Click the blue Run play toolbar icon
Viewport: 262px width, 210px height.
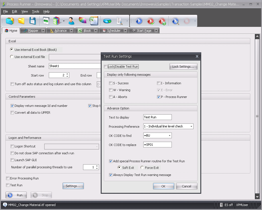click(139, 21)
